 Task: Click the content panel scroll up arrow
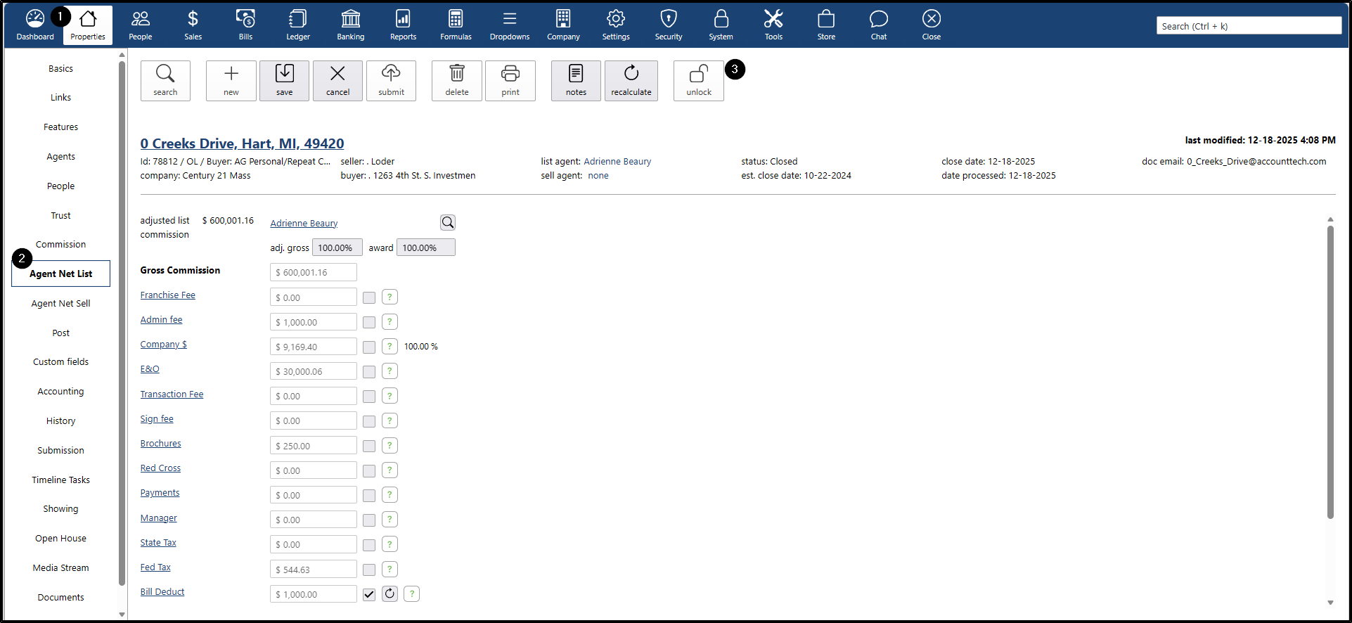1330,219
